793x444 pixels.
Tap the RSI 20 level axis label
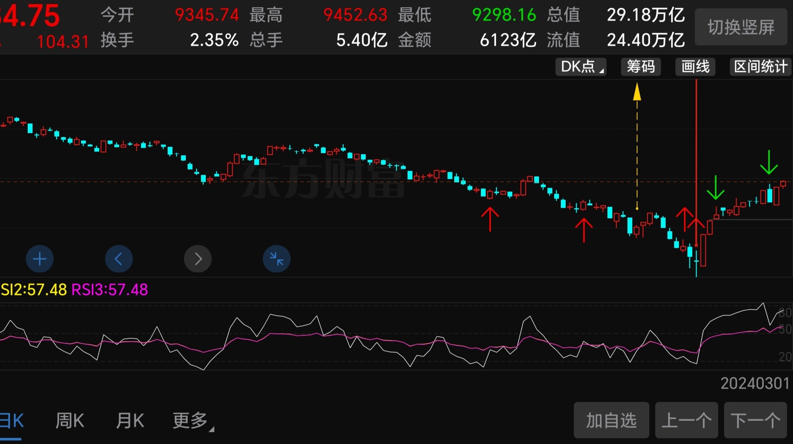point(785,357)
